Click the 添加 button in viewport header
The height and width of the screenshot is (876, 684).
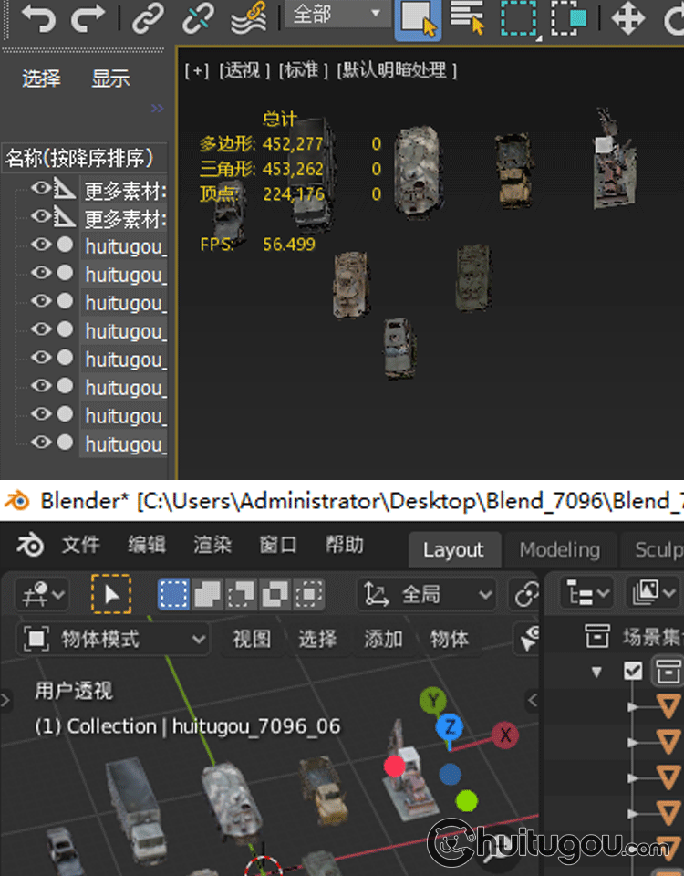point(383,639)
